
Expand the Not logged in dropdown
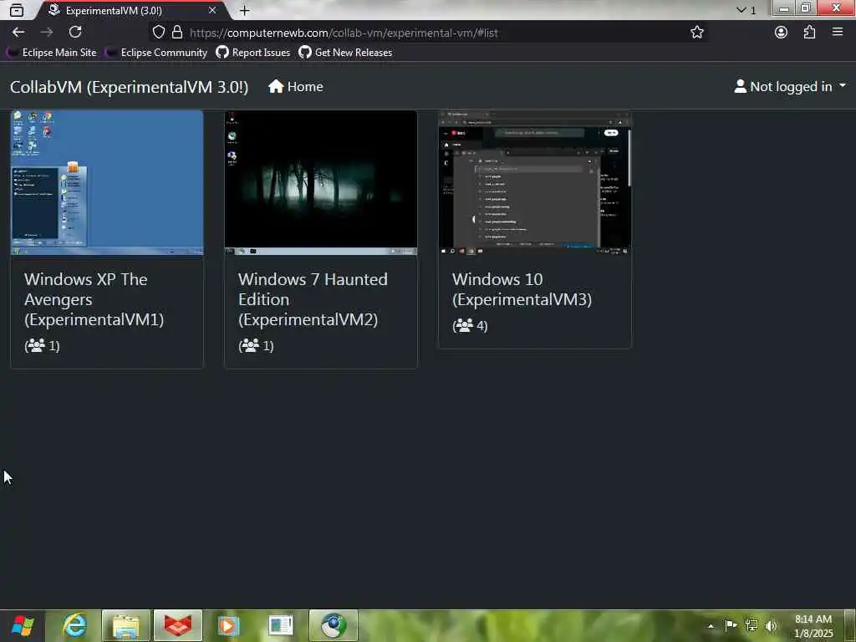[x=790, y=87]
